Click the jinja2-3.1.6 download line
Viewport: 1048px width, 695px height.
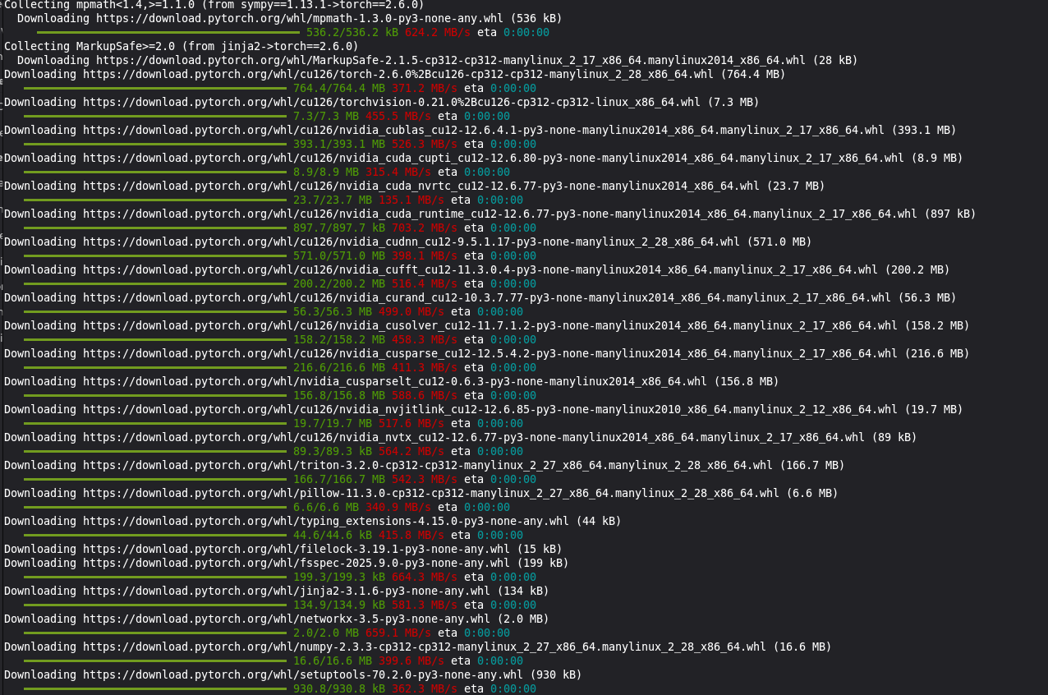[x=277, y=591]
